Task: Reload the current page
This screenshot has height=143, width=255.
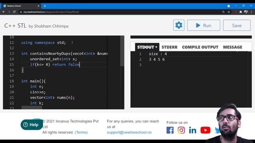Action: pyautogui.click(x=14, y=12)
